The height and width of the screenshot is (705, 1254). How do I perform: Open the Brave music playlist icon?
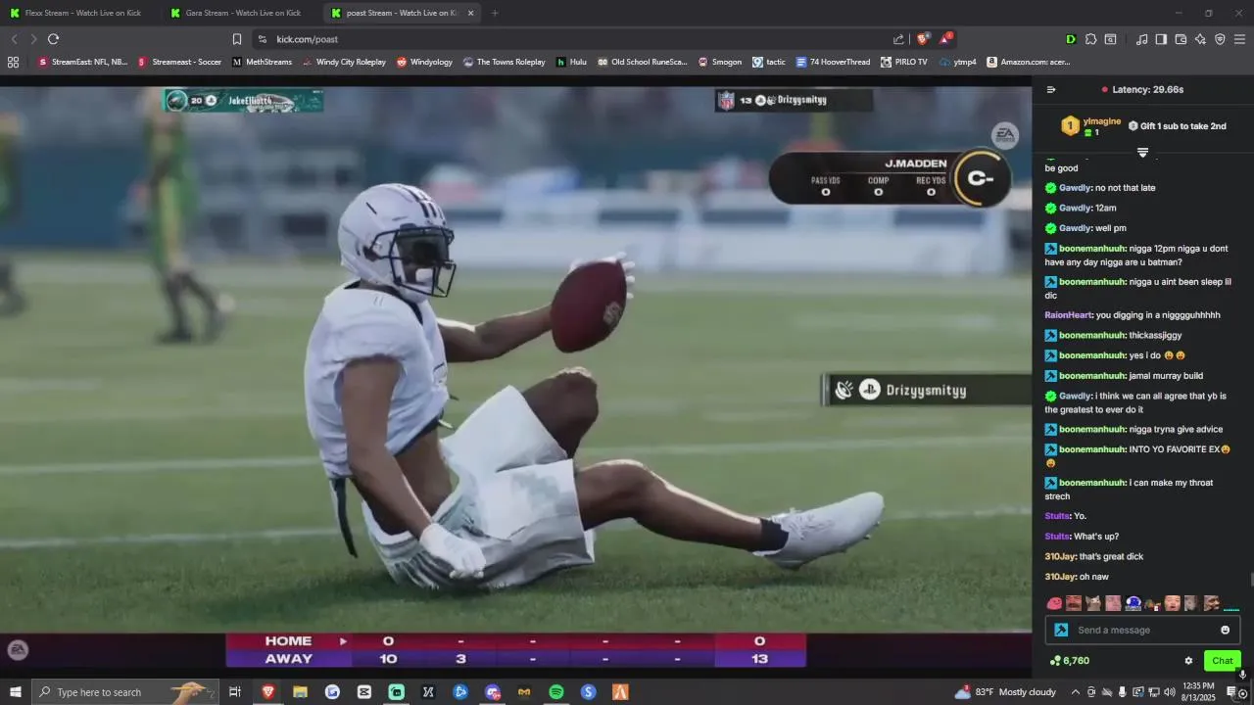pos(1141,39)
